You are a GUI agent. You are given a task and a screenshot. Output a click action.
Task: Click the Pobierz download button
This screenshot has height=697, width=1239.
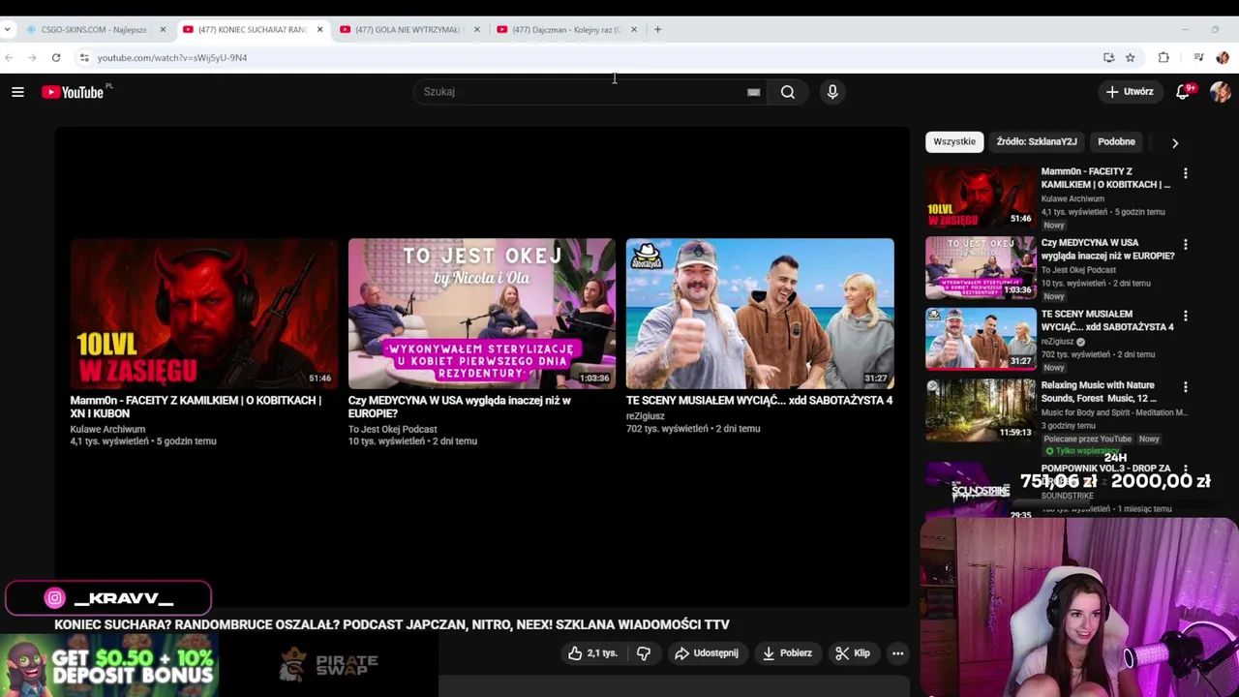tap(787, 653)
